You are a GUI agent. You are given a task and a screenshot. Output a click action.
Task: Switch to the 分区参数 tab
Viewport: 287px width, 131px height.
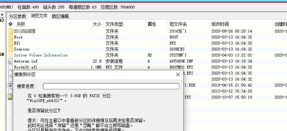pos(17,16)
